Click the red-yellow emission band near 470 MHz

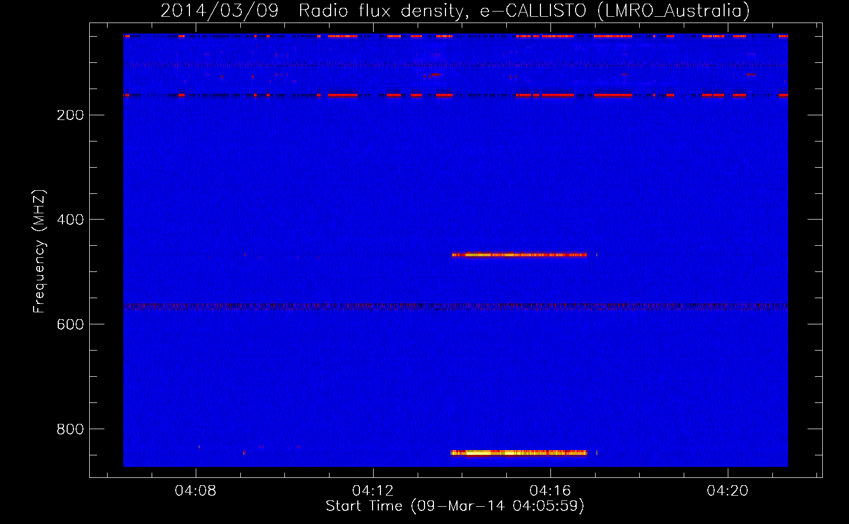click(x=519, y=255)
